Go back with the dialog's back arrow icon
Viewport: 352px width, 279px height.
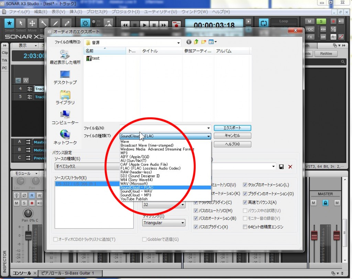point(189,42)
